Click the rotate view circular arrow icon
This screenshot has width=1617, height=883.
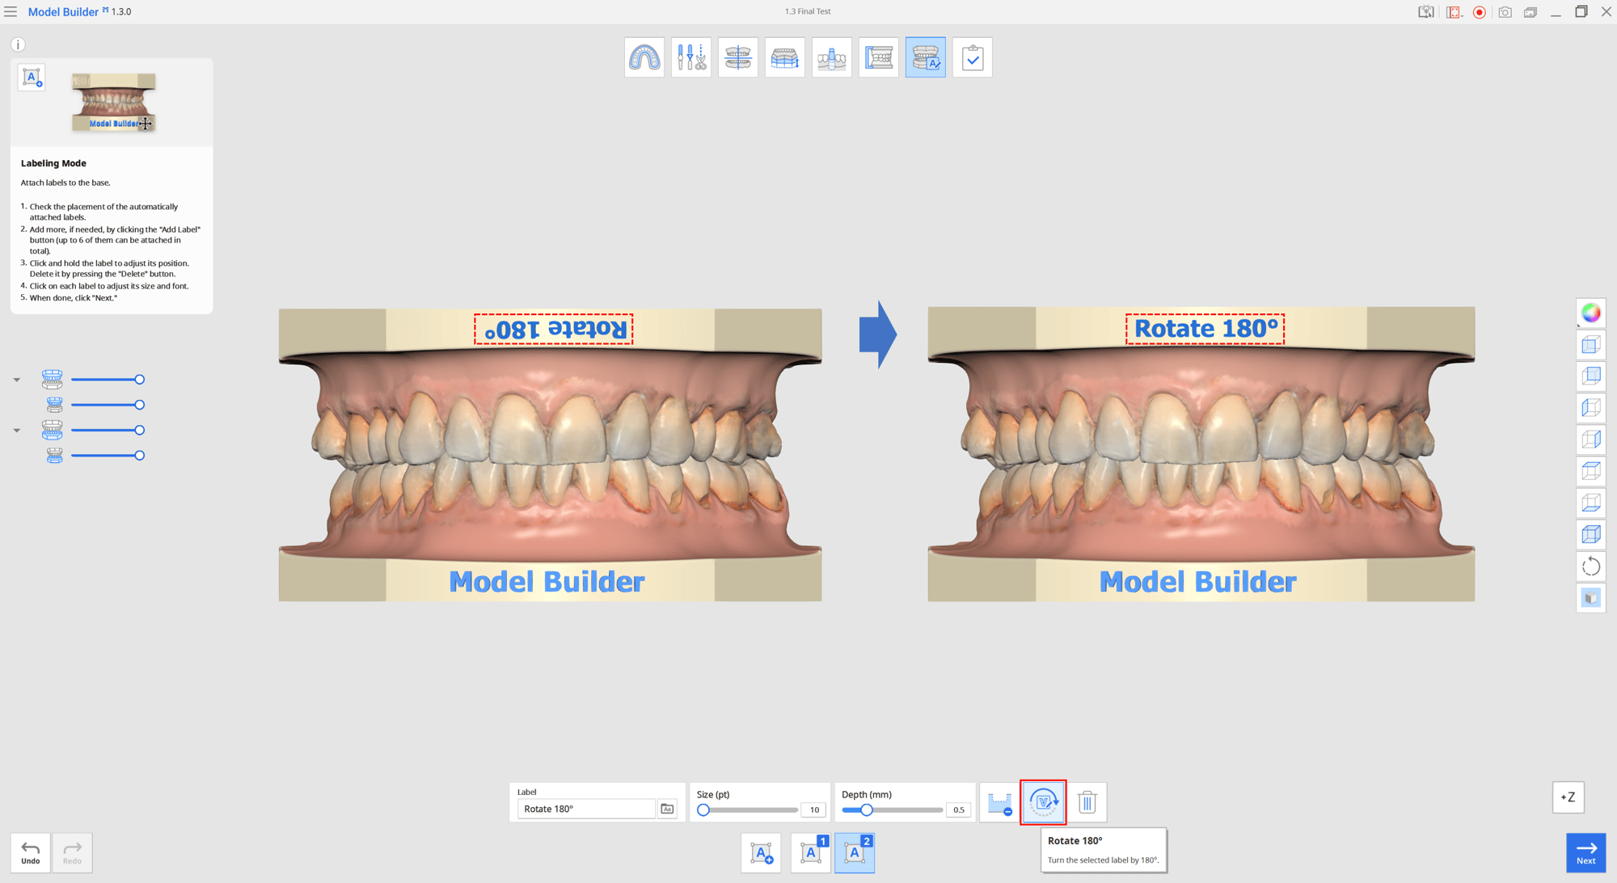pos(1590,566)
